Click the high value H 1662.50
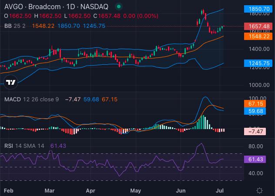This screenshot has height=196, width=275. (x=48, y=16)
